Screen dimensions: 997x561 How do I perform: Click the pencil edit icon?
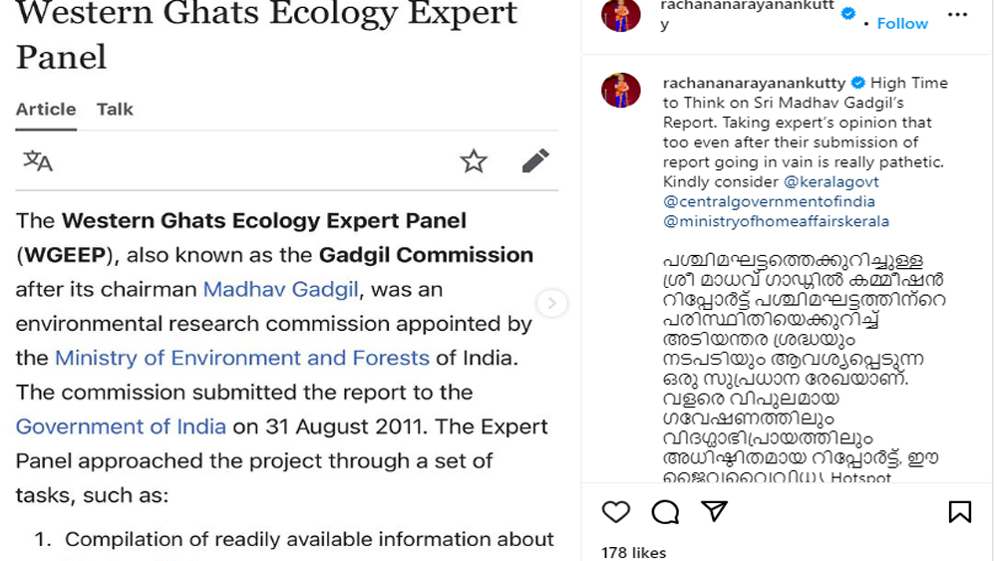pyautogui.click(x=535, y=160)
